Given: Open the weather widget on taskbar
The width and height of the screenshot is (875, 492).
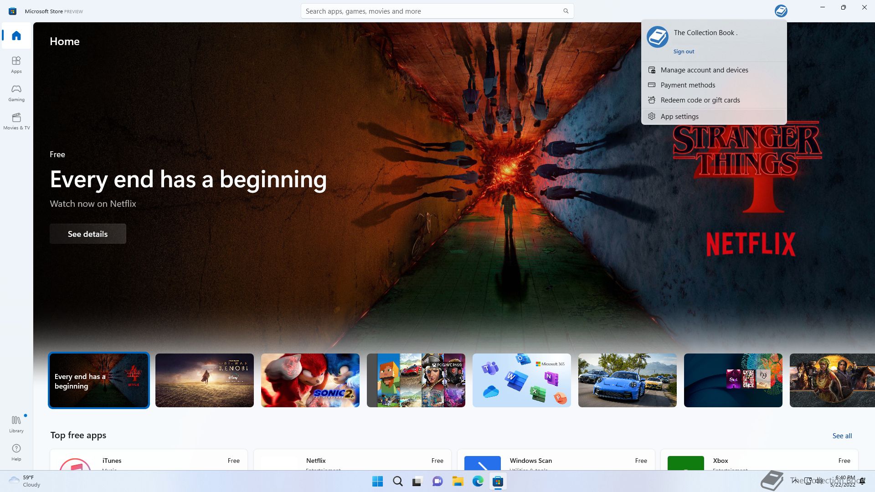Looking at the screenshot, I should click(x=25, y=481).
